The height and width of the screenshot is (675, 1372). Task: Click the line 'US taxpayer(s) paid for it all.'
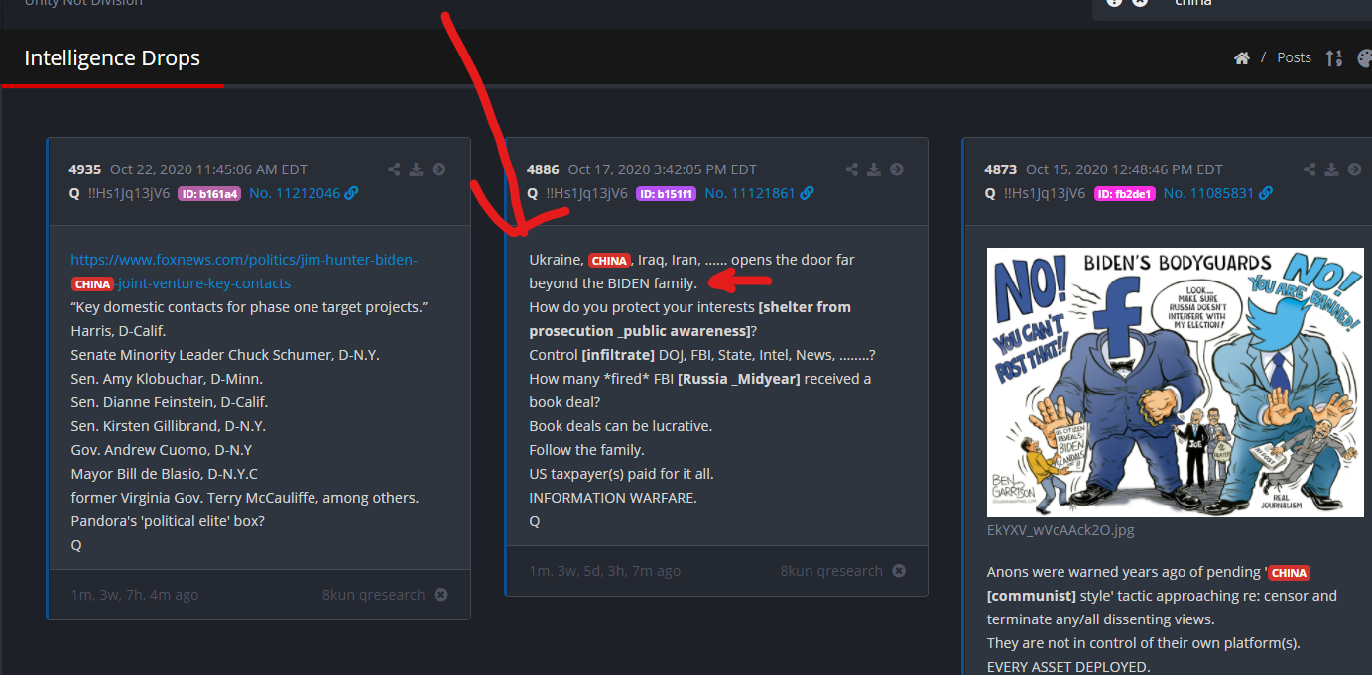(621, 474)
